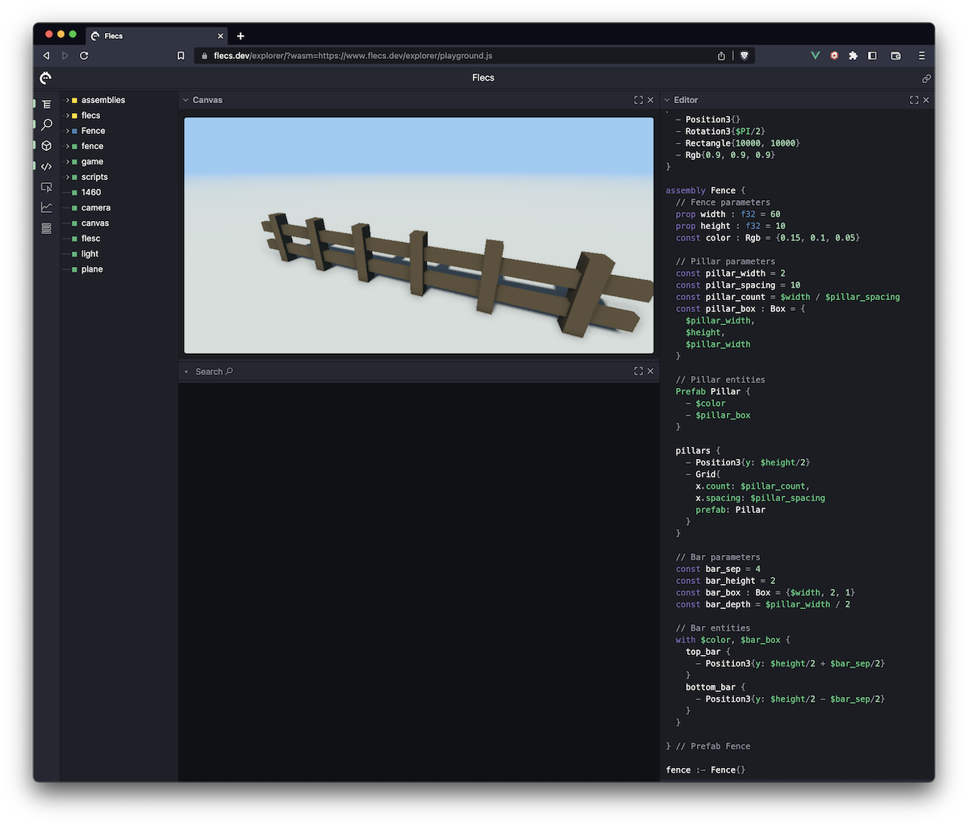Click the stacked tables sidebar icon
This screenshot has height=826, width=968.
[46, 228]
